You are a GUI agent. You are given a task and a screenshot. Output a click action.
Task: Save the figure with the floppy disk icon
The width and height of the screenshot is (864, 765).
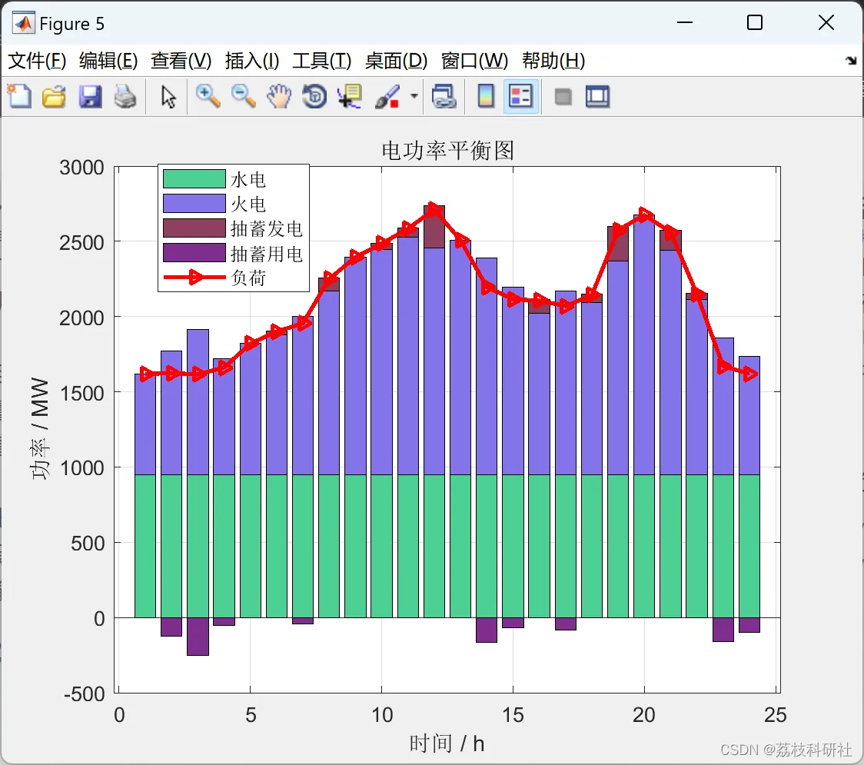click(90, 96)
